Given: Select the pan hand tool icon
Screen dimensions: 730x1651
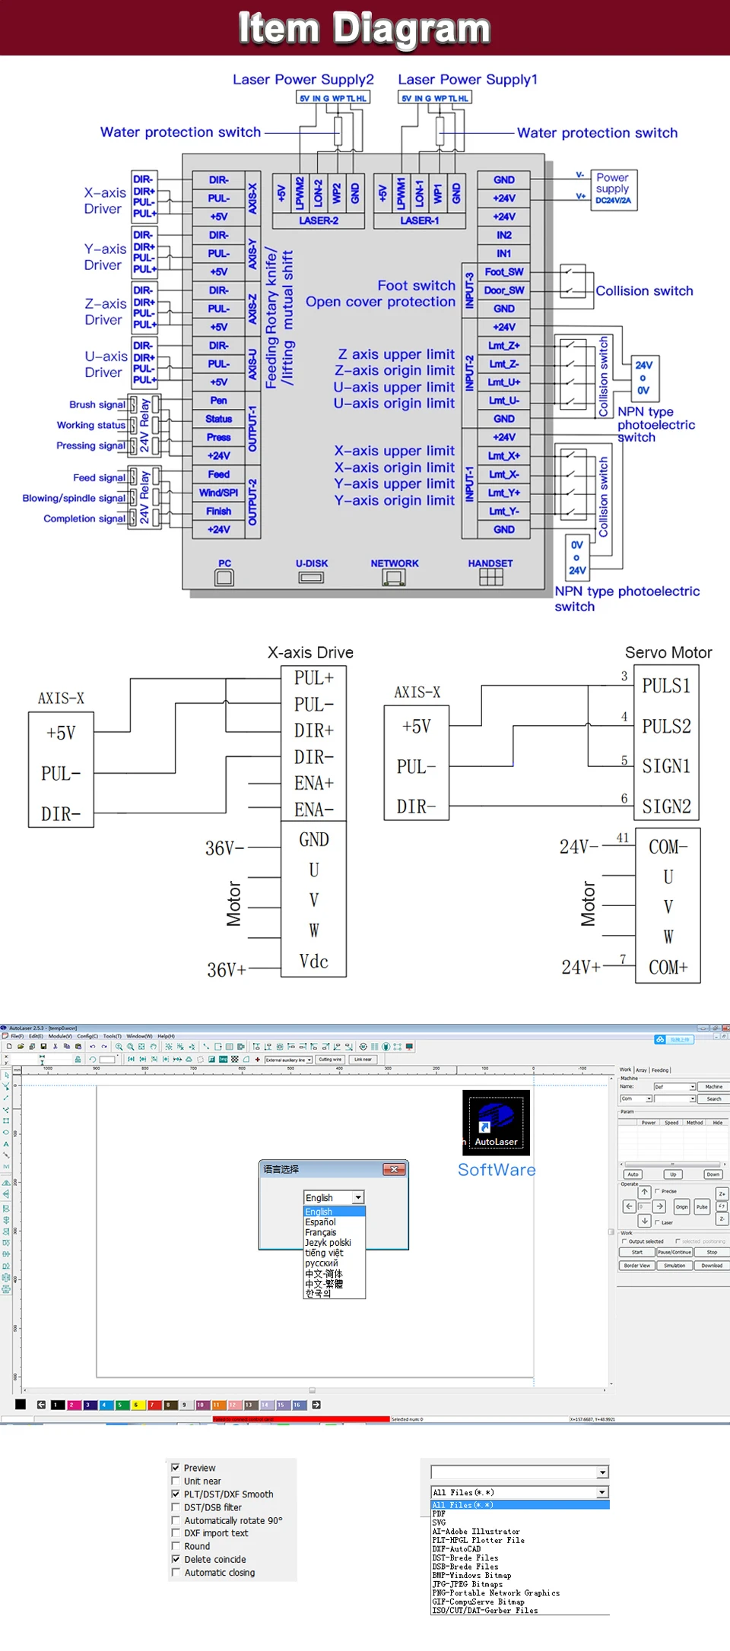Looking at the screenshot, I should pyautogui.click(x=153, y=1047).
